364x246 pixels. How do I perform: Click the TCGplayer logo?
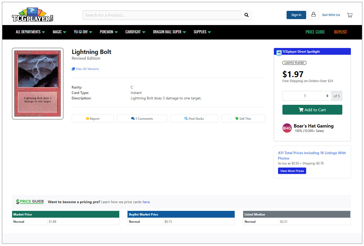[33, 15]
